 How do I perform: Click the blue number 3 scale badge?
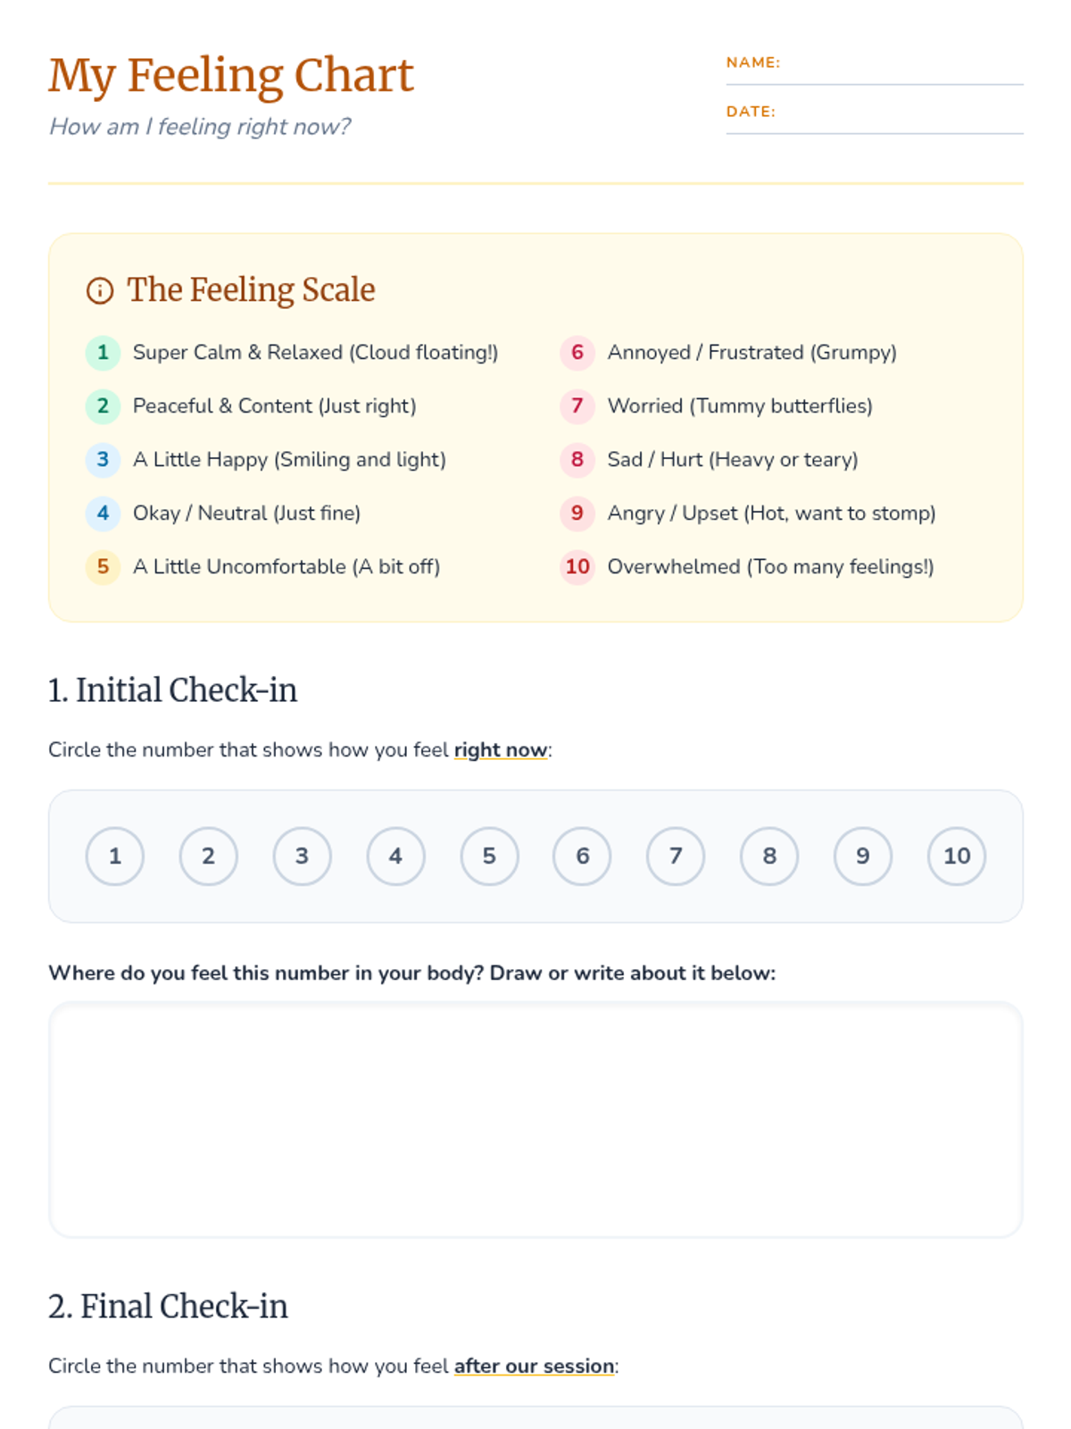pos(103,460)
